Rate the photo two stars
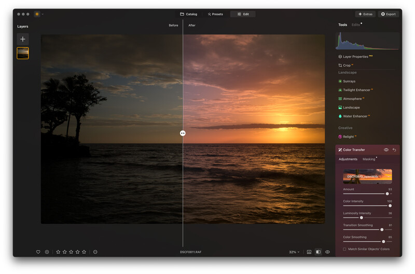Viewport: 415px width, 274px height. pyautogui.click(x=64, y=252)
